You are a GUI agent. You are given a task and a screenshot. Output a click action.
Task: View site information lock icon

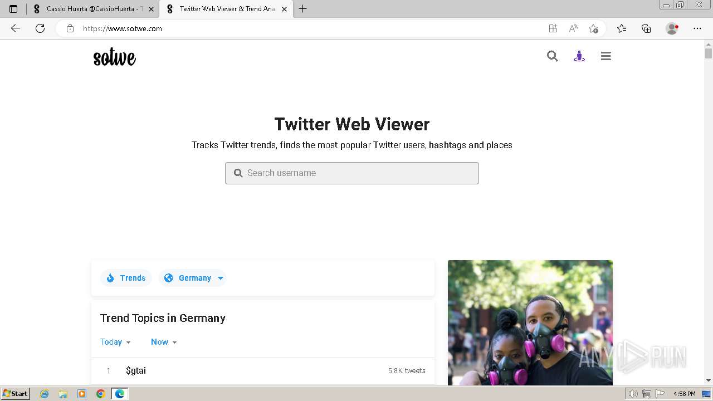tap(70, 28)
